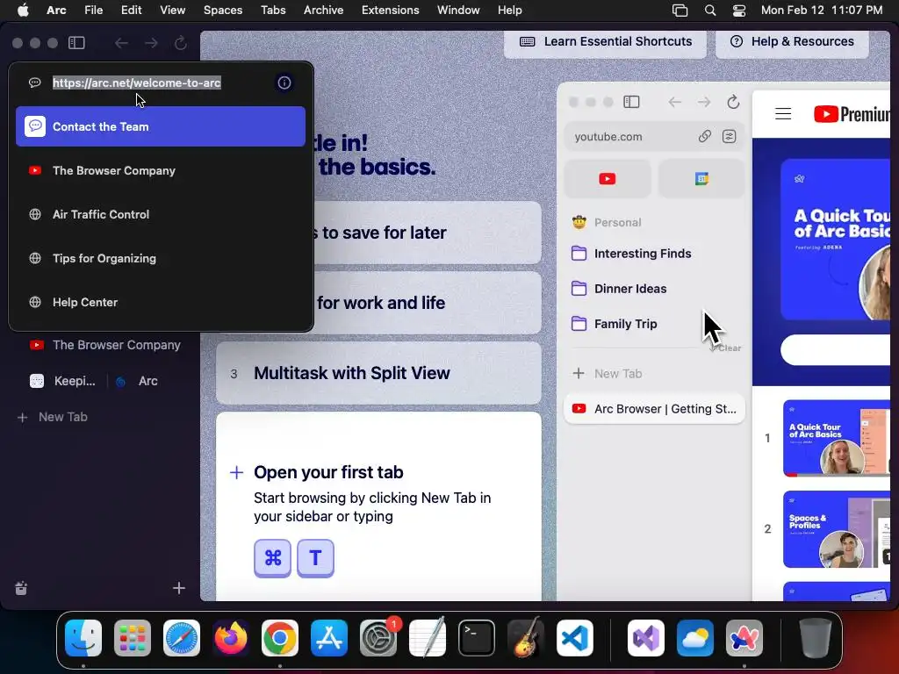Click the pinned Google Calendar favorite tile
Viewport: 899px width, 674px height.
[x=701, y=179]
